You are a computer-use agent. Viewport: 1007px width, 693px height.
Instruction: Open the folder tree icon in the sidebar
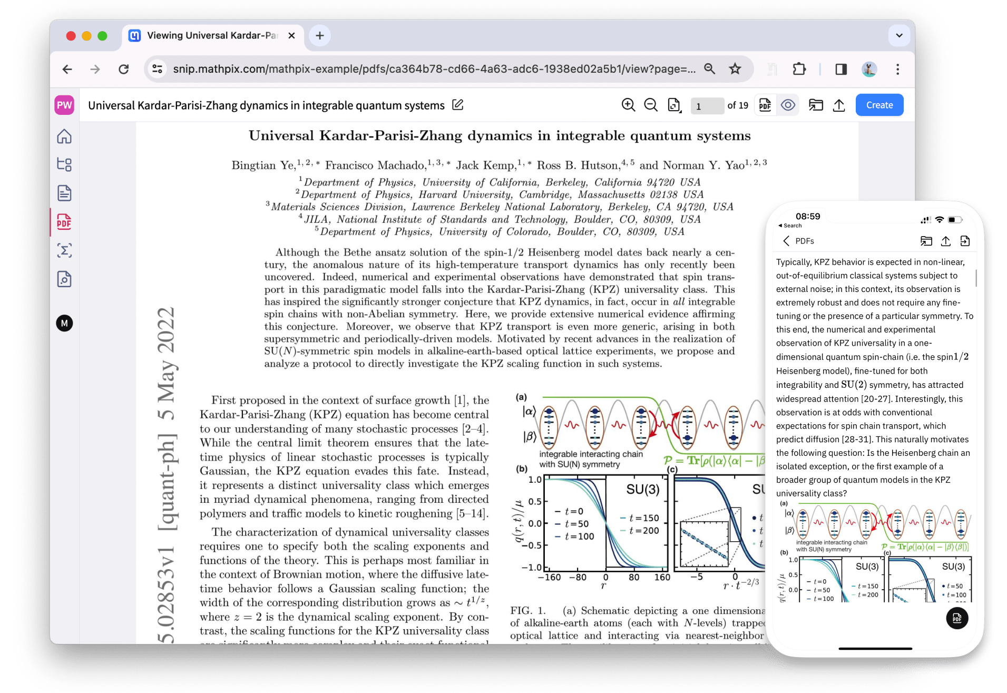pyautogui.click(x=64, y=164)
